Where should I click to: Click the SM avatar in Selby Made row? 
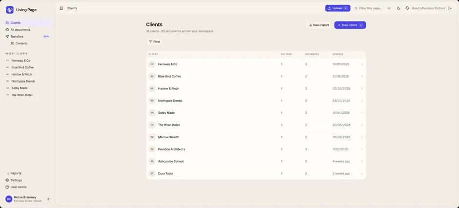pyautogui.click(x=152, y=113)
